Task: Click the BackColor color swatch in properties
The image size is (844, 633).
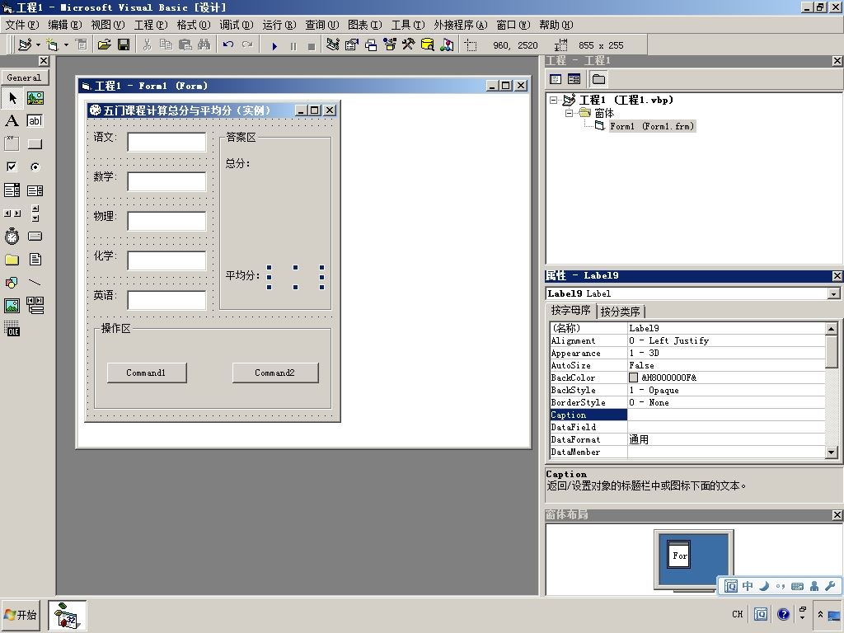Action: pos(634,377)
